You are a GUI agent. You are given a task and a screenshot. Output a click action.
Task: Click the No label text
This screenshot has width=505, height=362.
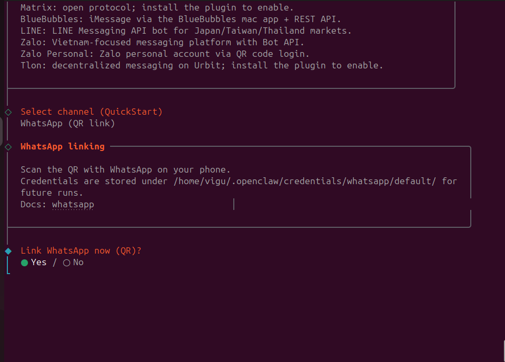(x=78, y=263)
